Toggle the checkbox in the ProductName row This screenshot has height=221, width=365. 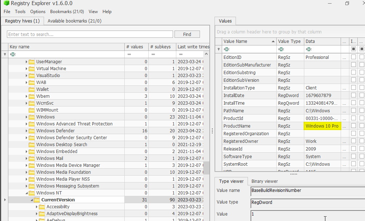point(353,126)
